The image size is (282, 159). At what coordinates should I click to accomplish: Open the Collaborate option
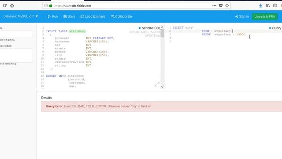(121, 16)
